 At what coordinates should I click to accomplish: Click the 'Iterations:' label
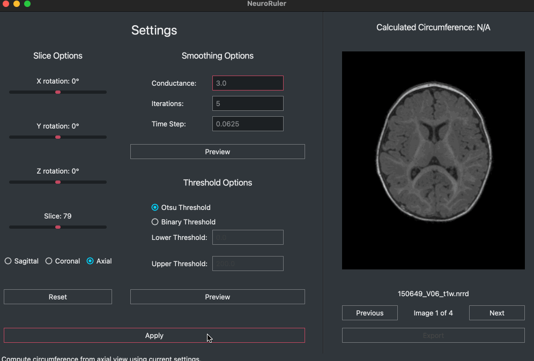coord(168,104)
